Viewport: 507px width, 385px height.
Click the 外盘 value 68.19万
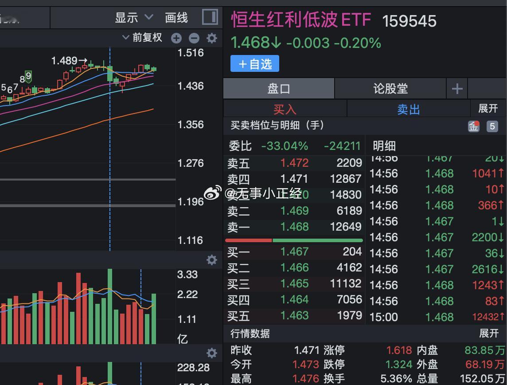tap(485, 364)
